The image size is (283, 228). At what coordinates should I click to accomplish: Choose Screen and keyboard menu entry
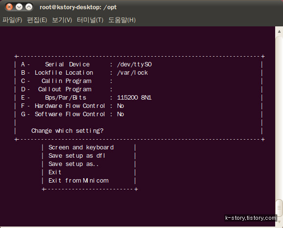coord(81,147)
